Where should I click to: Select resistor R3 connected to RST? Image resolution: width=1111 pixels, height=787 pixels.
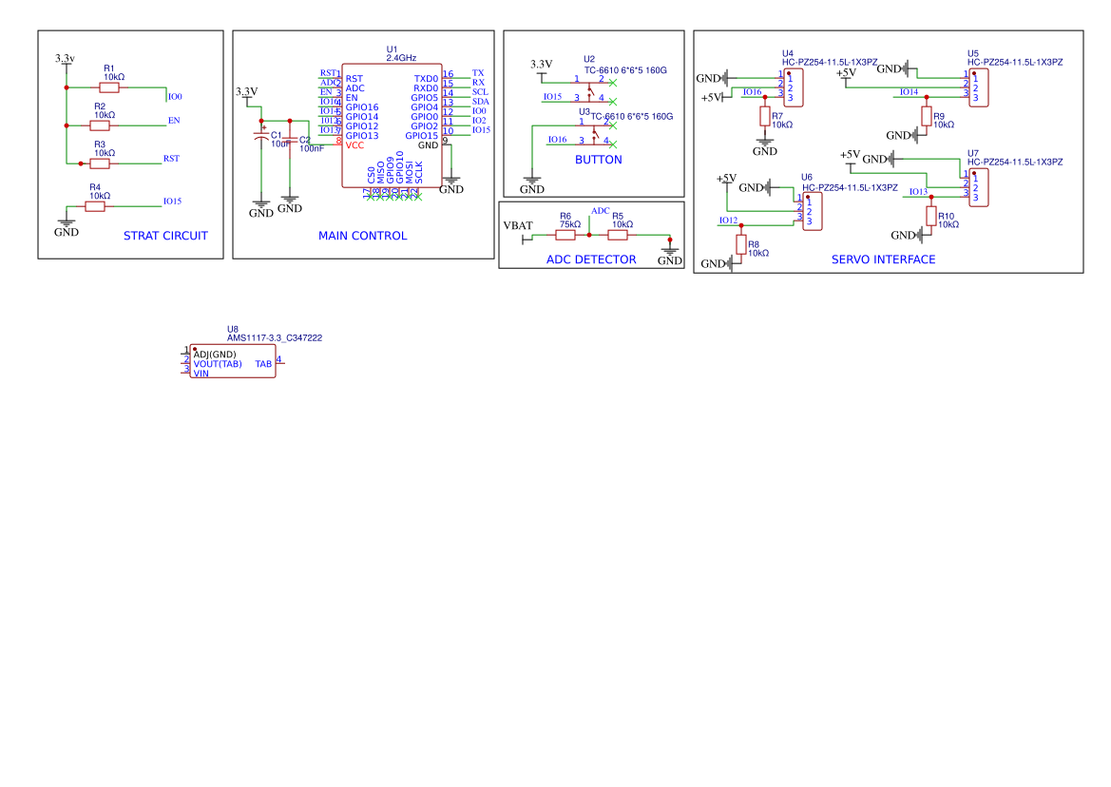[x=100, y=163]
